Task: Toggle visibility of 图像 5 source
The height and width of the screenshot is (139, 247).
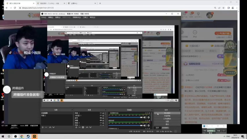Action: tap(101, 123)
